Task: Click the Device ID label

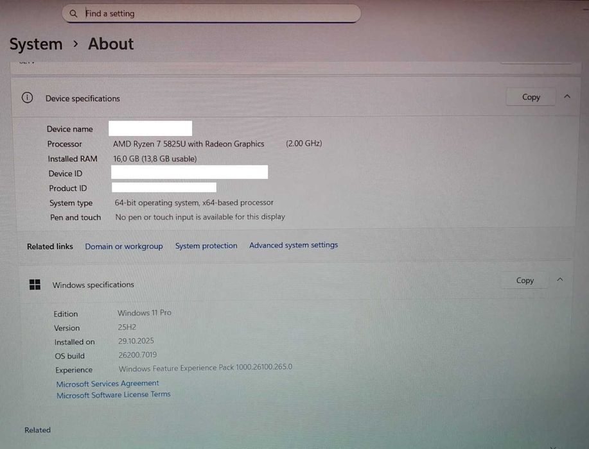Action: pos(66,174)
